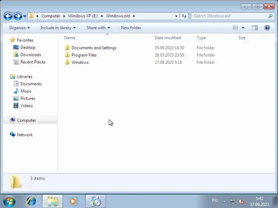Viewport: 278px width, 208px height.
Task: Click the Network globe icon
Action: click(x=13, y=135)
